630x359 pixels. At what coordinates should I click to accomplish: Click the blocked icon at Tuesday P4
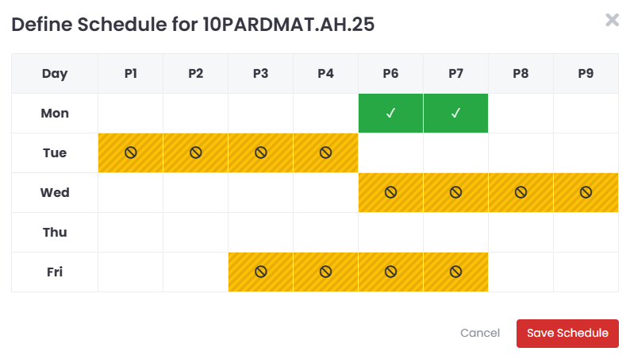click(325, 152)
